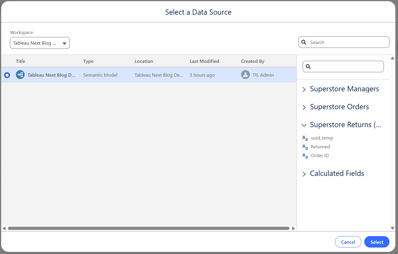Click the magnifier icon in the field panel search
Viewport: 398px width, 254px height.
[308, 67]
